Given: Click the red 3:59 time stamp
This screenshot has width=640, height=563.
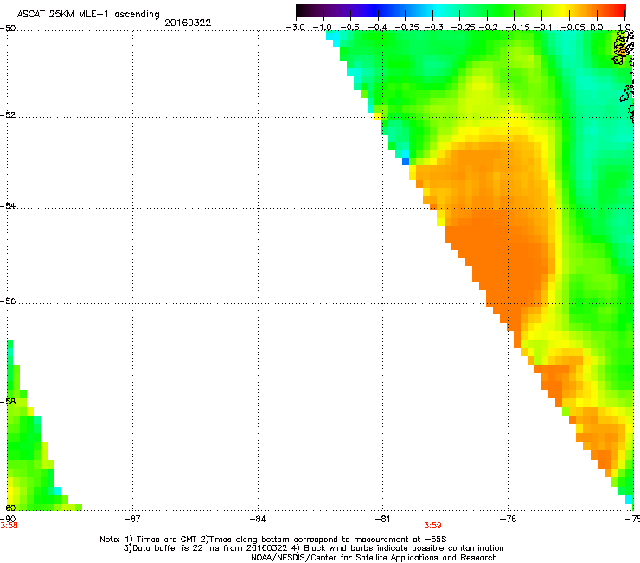Looking at the screenshot, I should click(432, 526).
